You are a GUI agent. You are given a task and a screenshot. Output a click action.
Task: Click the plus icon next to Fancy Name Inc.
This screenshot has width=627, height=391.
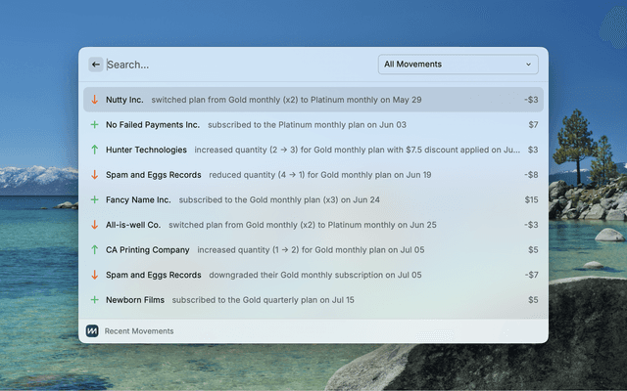95,199
